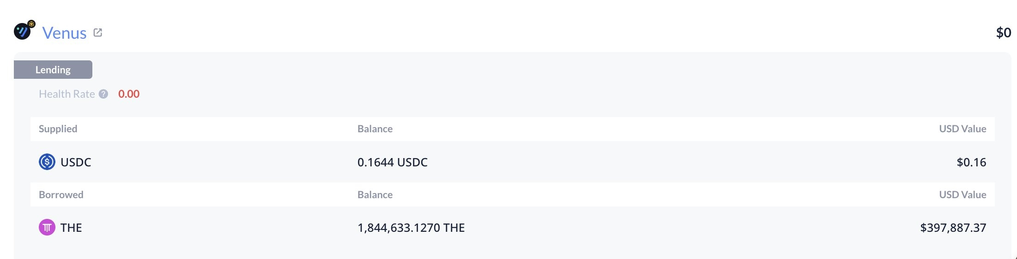This screenshot has height=259, width=1017.
Task: Select the Lending tab
Action: coord(53,70)
